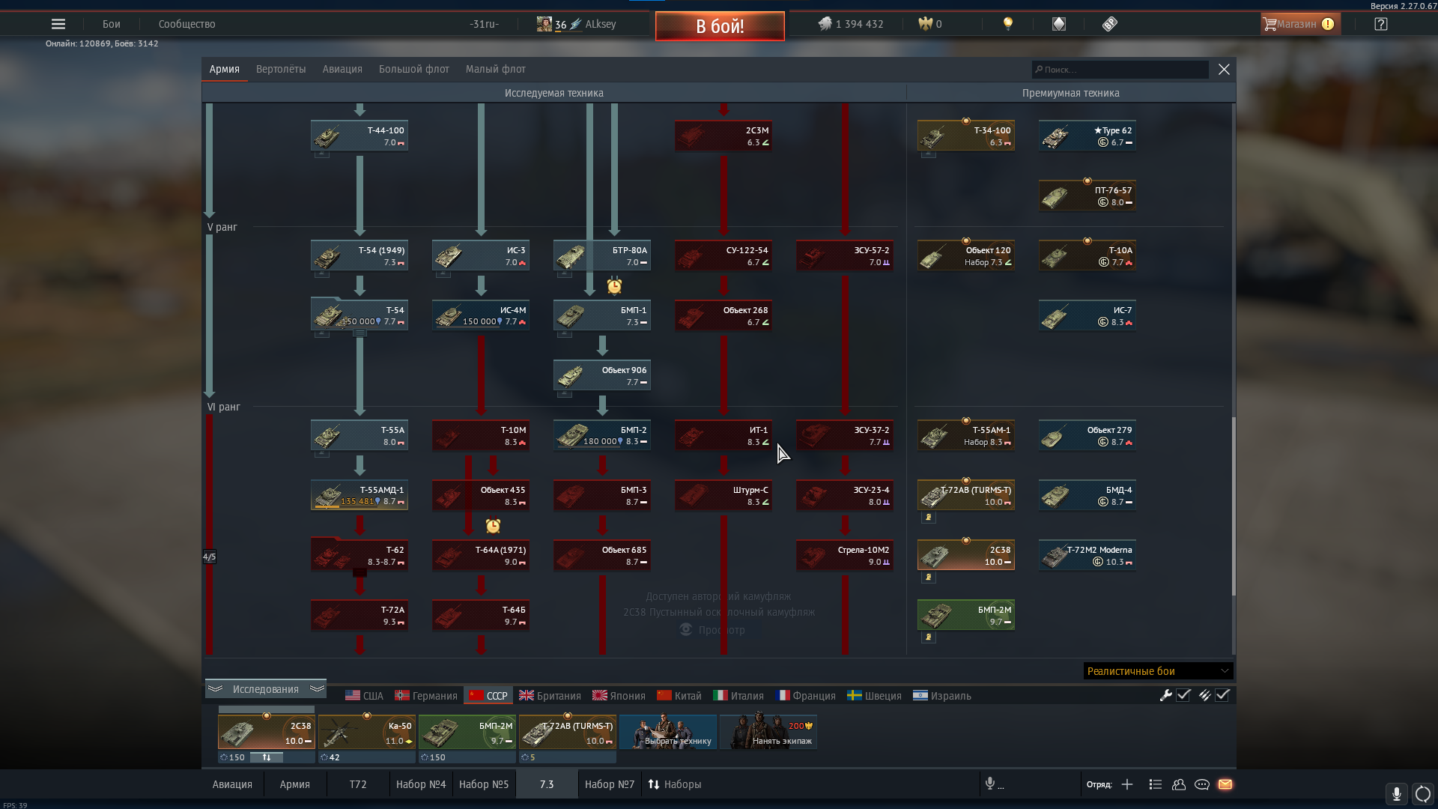The image size is (1438, 809).
Task: Click the lightbulb hints icon
Action: click(1008, 24)
